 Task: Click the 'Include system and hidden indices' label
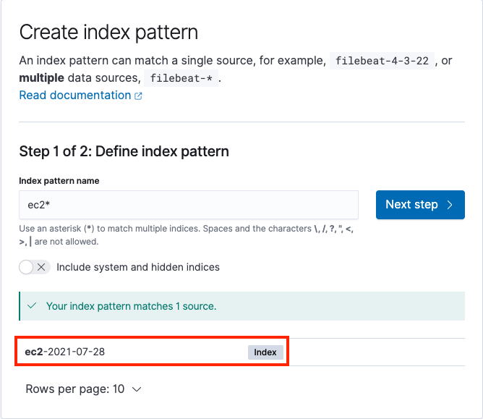pos(138,267)
